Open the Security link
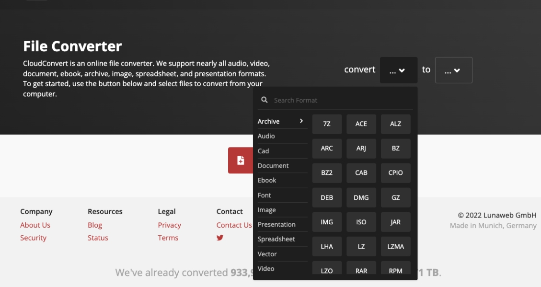The width and height of the screenshot is (541, 287). pos(33,238)
